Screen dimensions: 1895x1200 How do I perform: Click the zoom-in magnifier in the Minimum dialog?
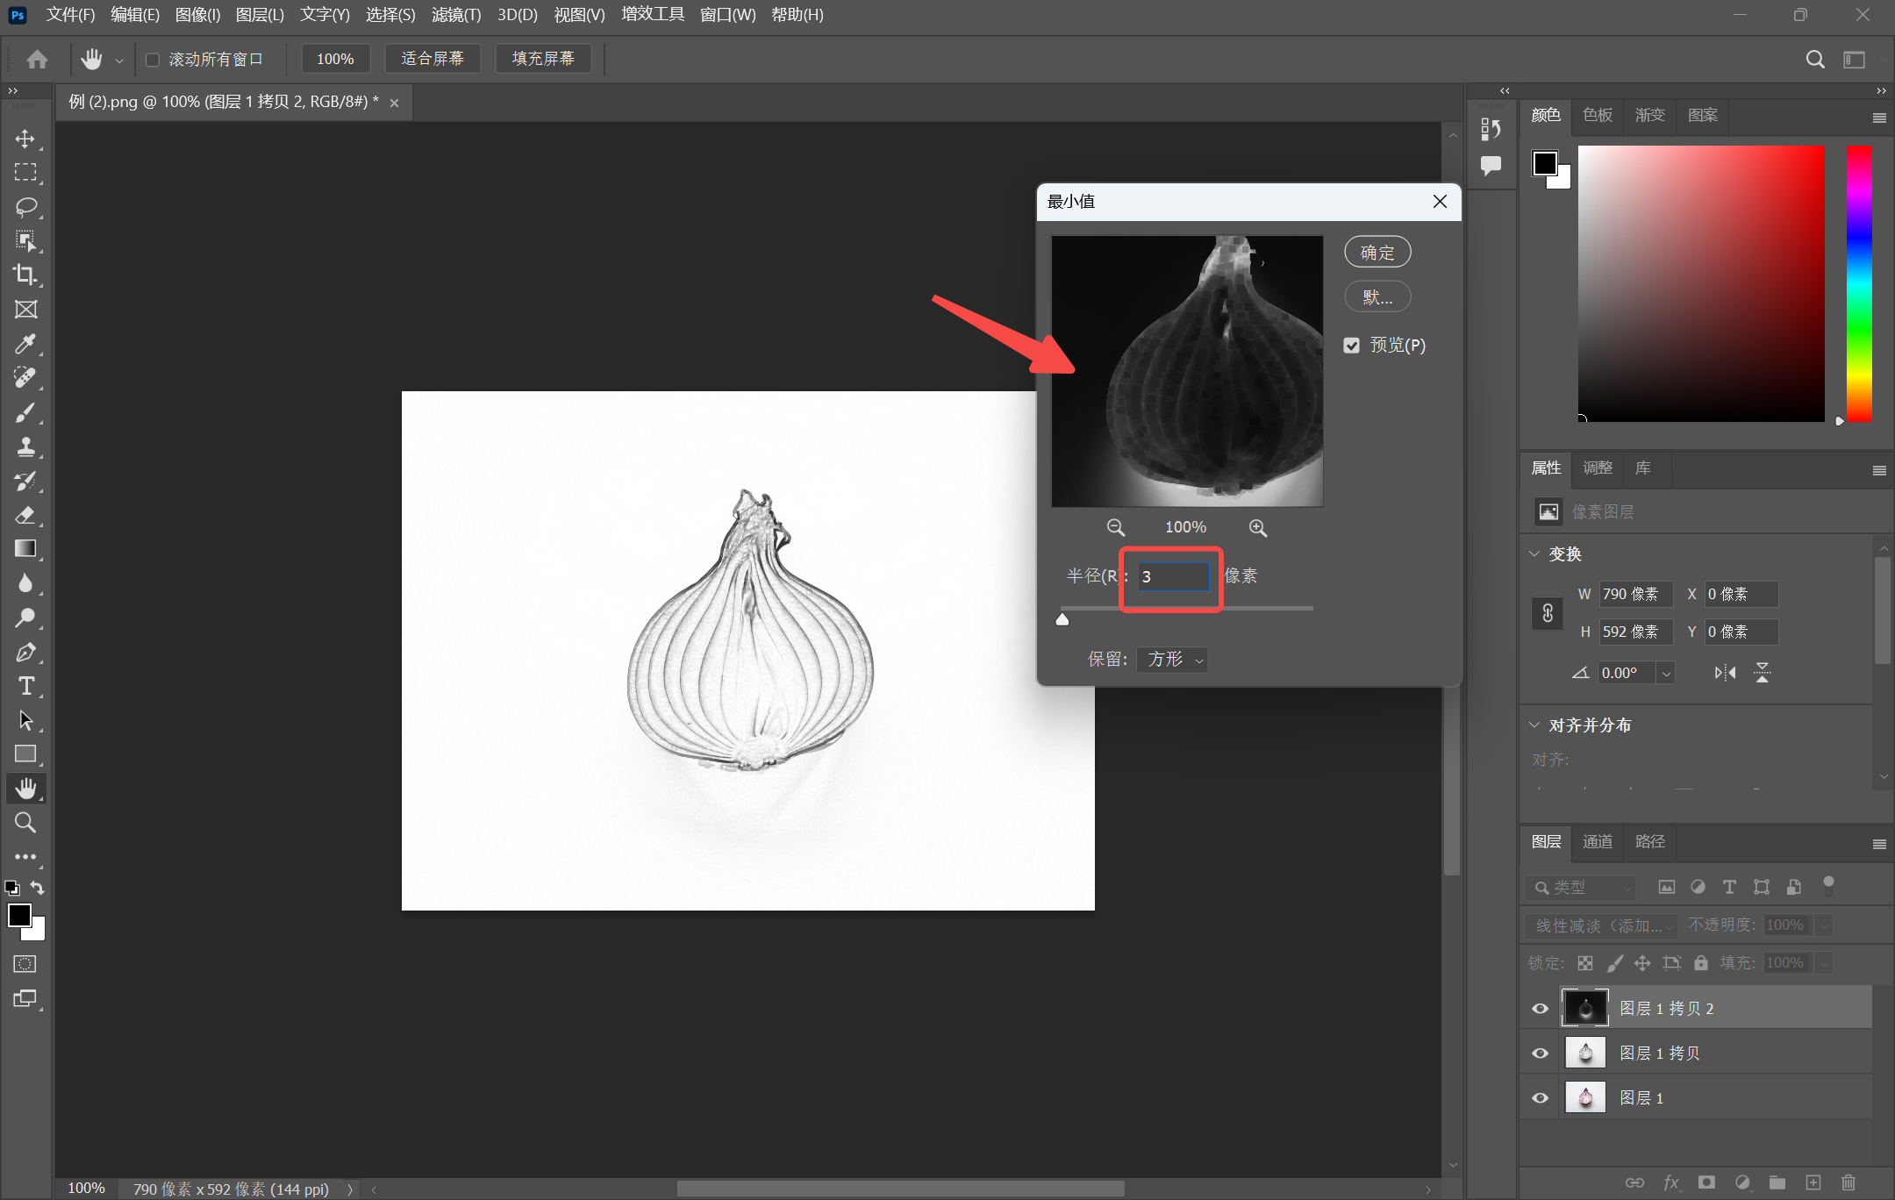coord(1257,527)
